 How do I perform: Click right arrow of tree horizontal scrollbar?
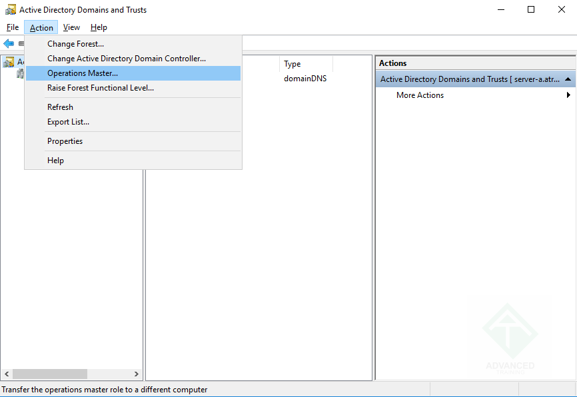coord(136,374)
